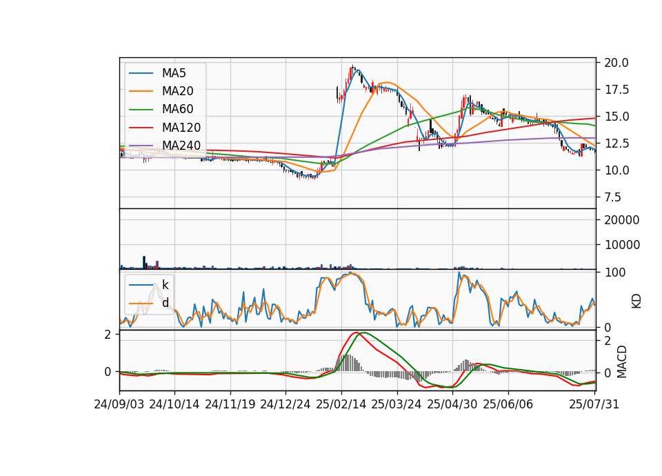Click the red MA120 legend line swatch
This screenshot has height=476, width=662.
click(x=141, y=128)
